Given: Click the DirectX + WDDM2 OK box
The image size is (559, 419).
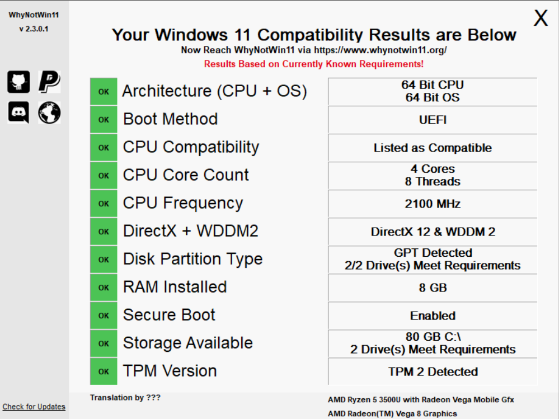Looking at the screenshot, I should pyautogui.click(x=104, y=232).
